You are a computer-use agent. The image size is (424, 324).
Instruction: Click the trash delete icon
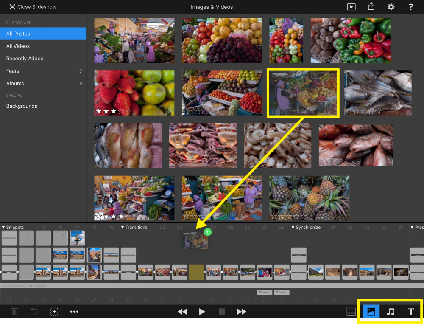pyautogui.click(x=14, y=311)
